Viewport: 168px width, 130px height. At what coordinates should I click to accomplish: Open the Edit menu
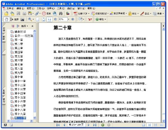(x=20, y=8)
